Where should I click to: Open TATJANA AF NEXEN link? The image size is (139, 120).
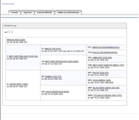(x=108, y=95)
